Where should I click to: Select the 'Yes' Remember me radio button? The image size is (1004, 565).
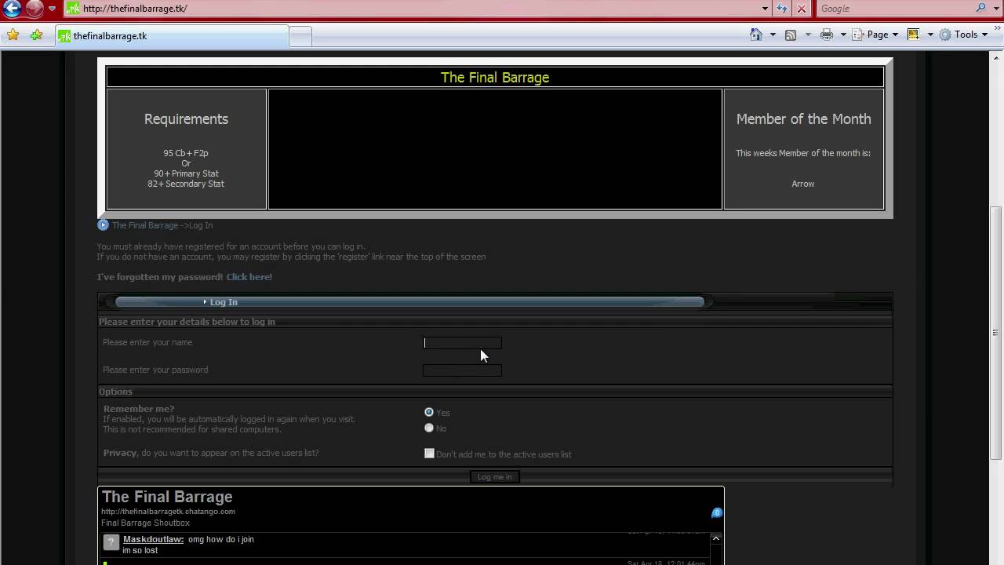point(429,412)
